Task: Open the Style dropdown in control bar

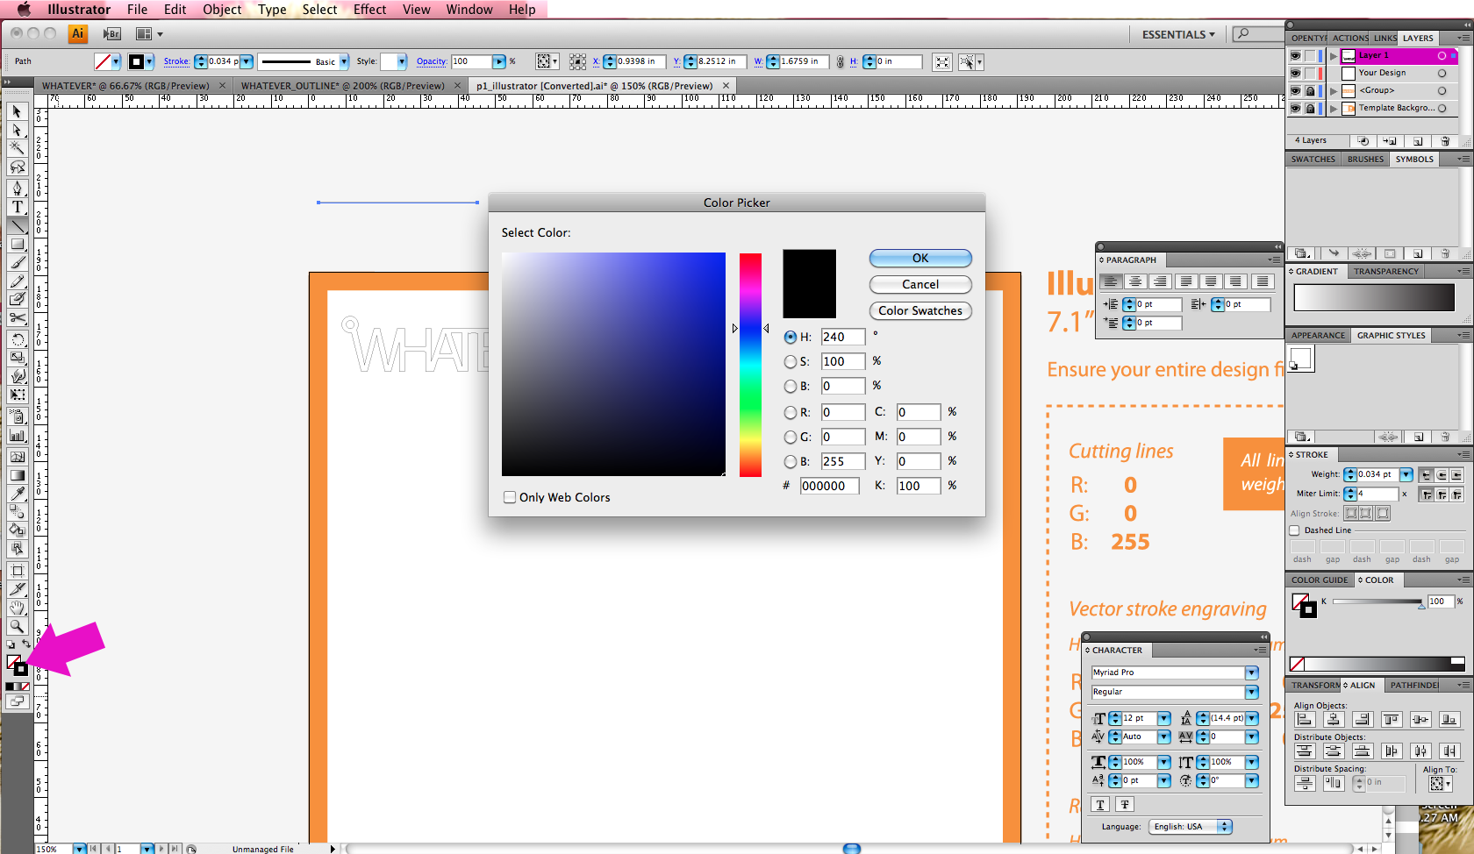Action: coord(402,61)
